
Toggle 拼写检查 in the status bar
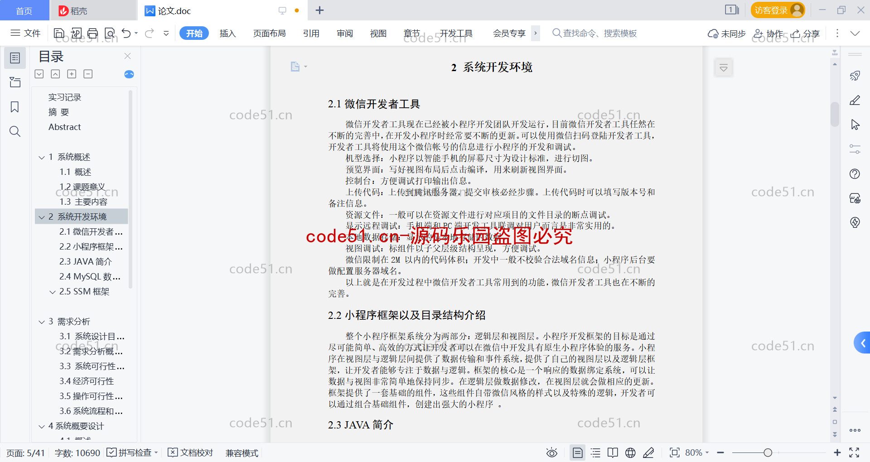pyautogui.click(x=129, y=452)
